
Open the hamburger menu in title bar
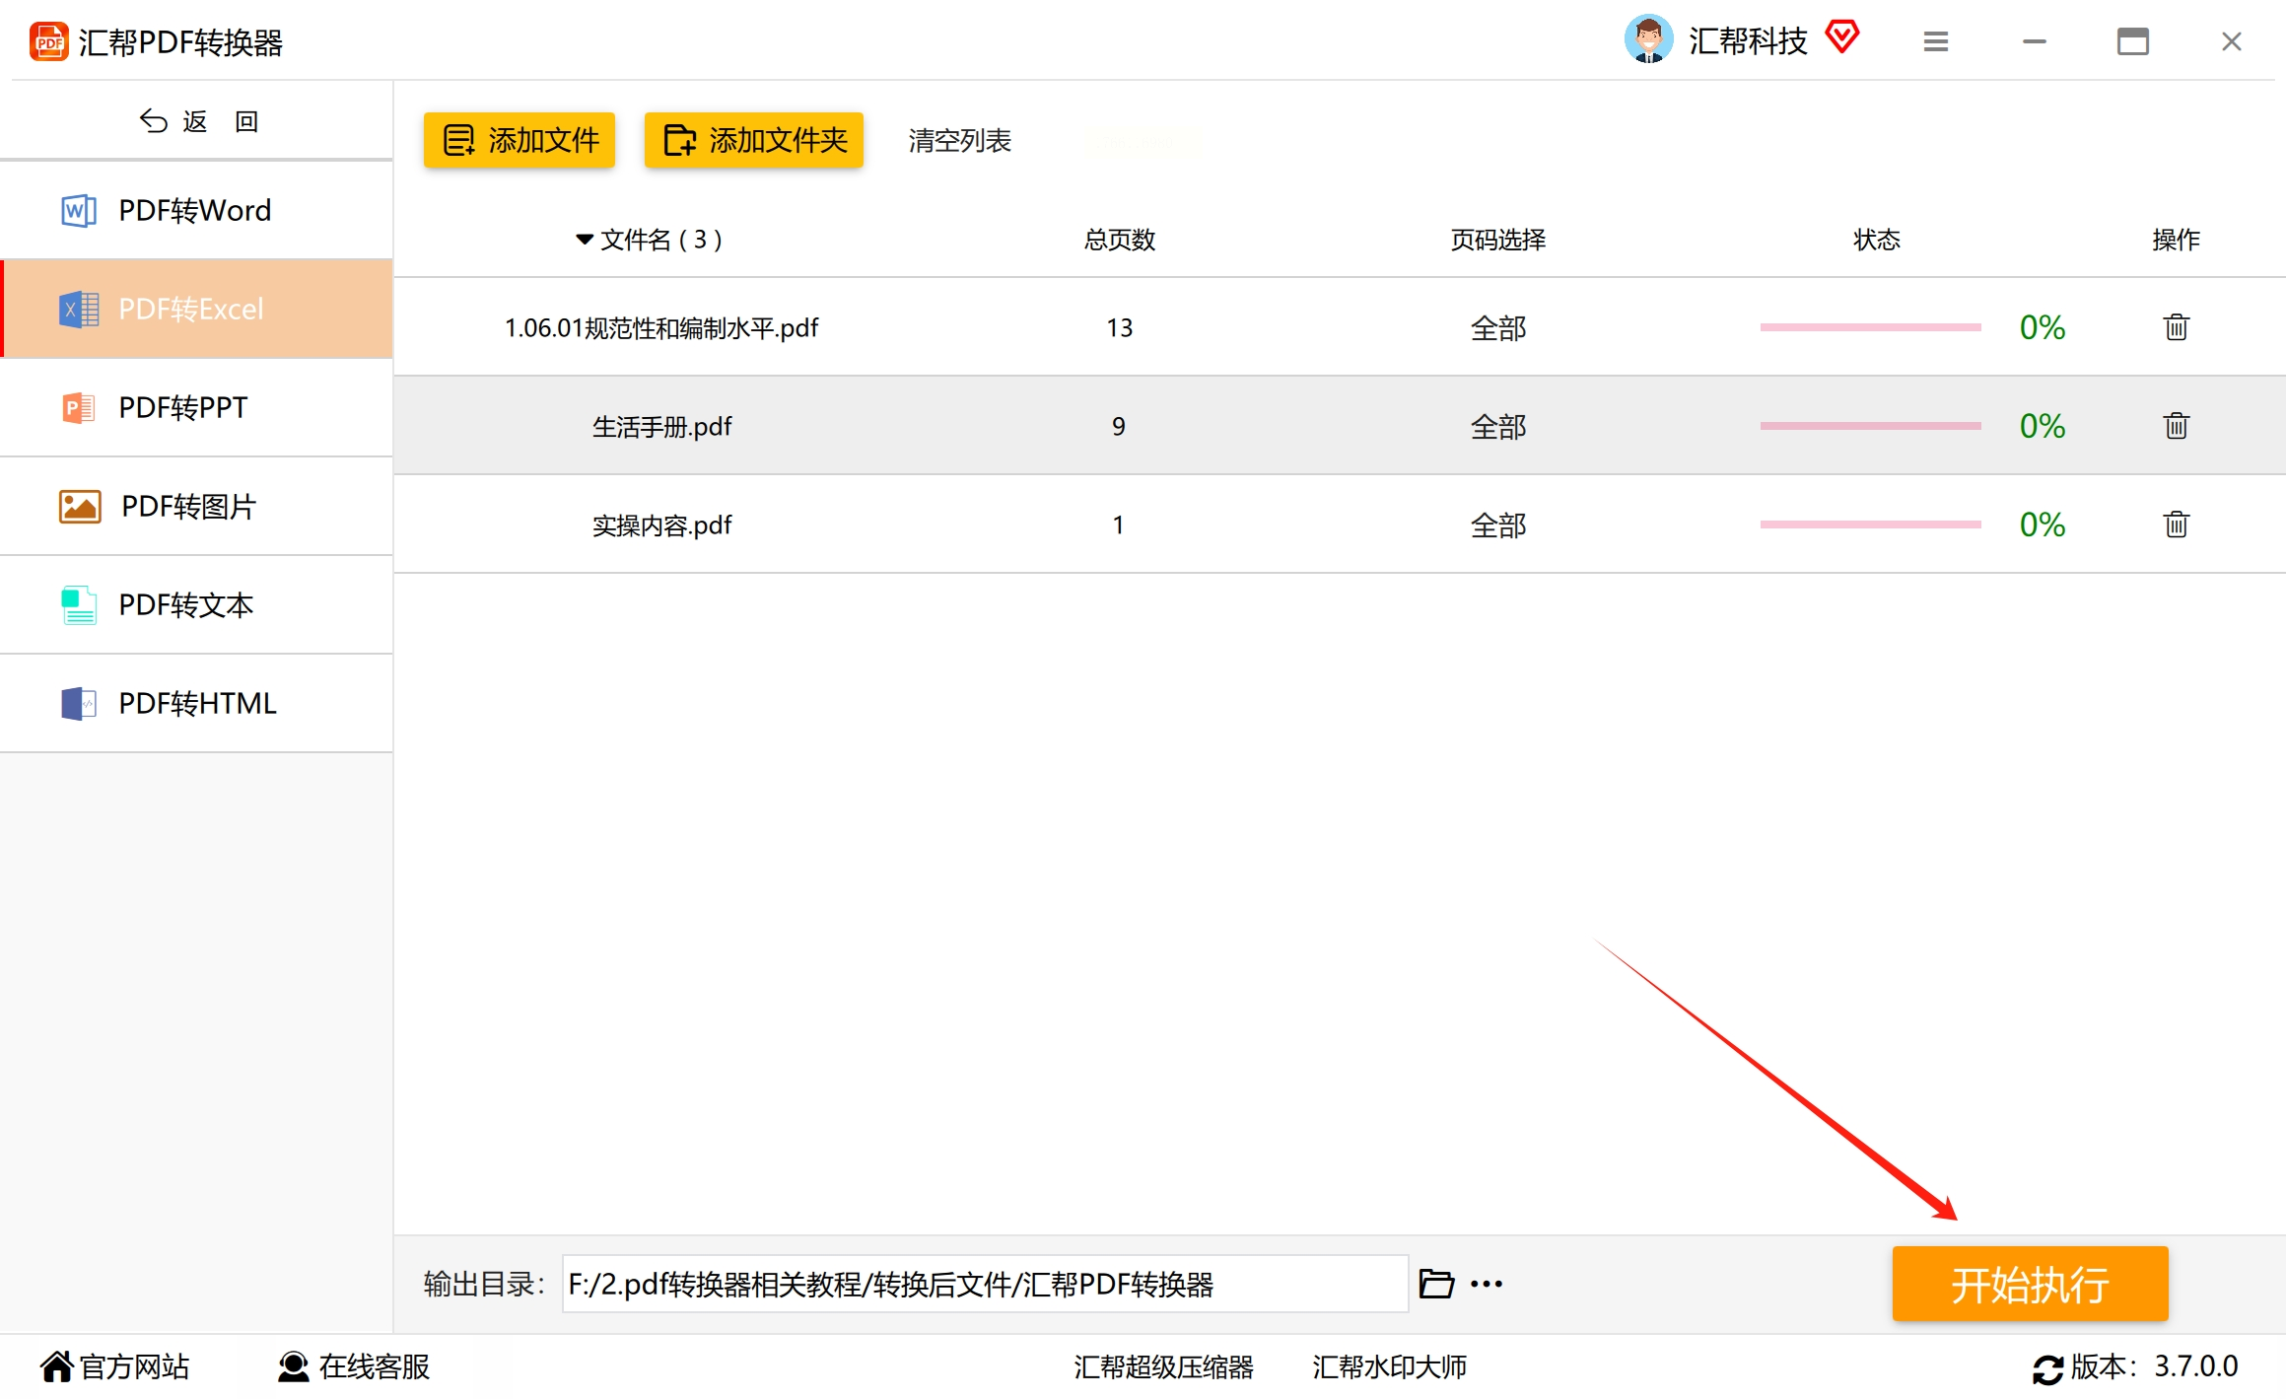[1935, 41]
